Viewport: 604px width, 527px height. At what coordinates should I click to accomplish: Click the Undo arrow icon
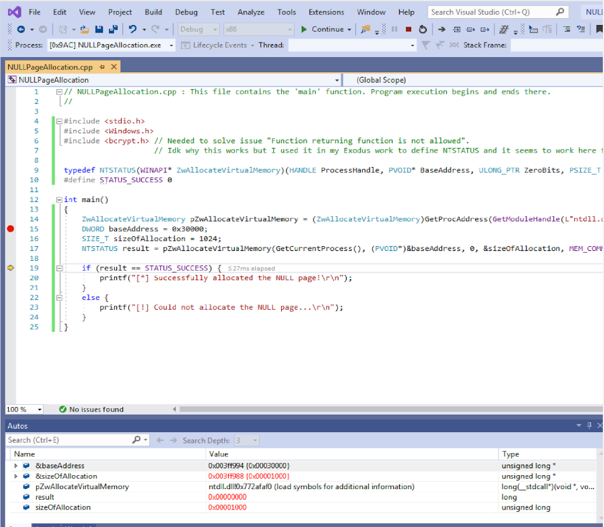click(132, 29)
